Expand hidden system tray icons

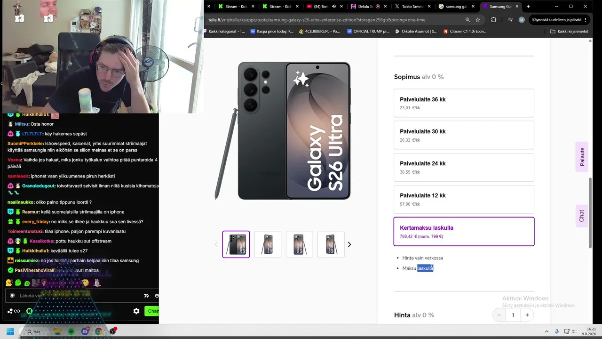[547, 331]
